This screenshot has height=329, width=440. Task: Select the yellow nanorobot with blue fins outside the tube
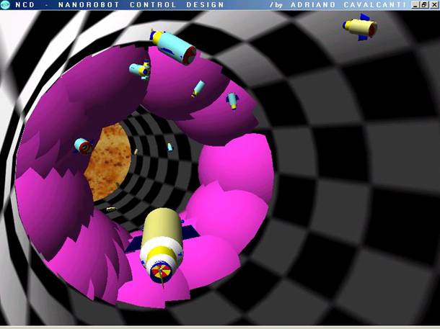coord(360,27)
